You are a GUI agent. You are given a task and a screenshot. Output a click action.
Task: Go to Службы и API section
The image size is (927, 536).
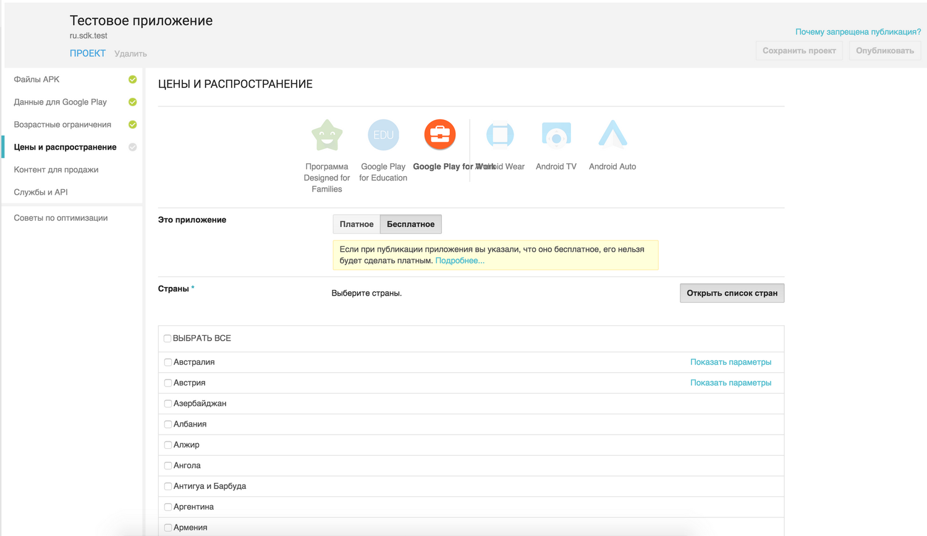coord(41,192)
